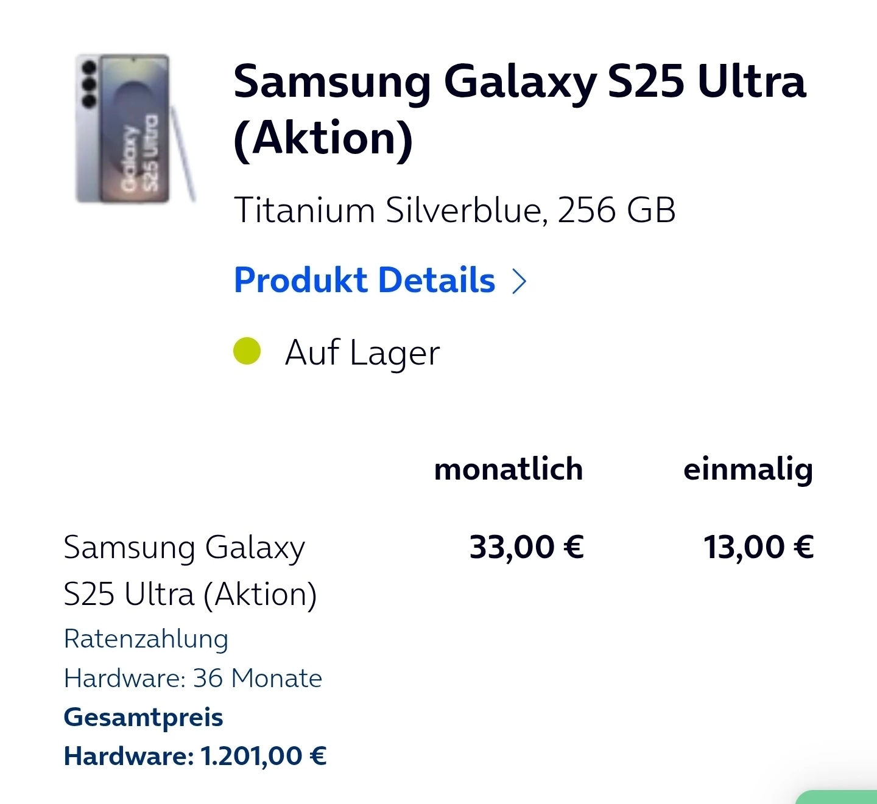The height and width of the screenshot is (804, 877).
Task: Click the Hardware: 36 Monate term
Action: 193,678
